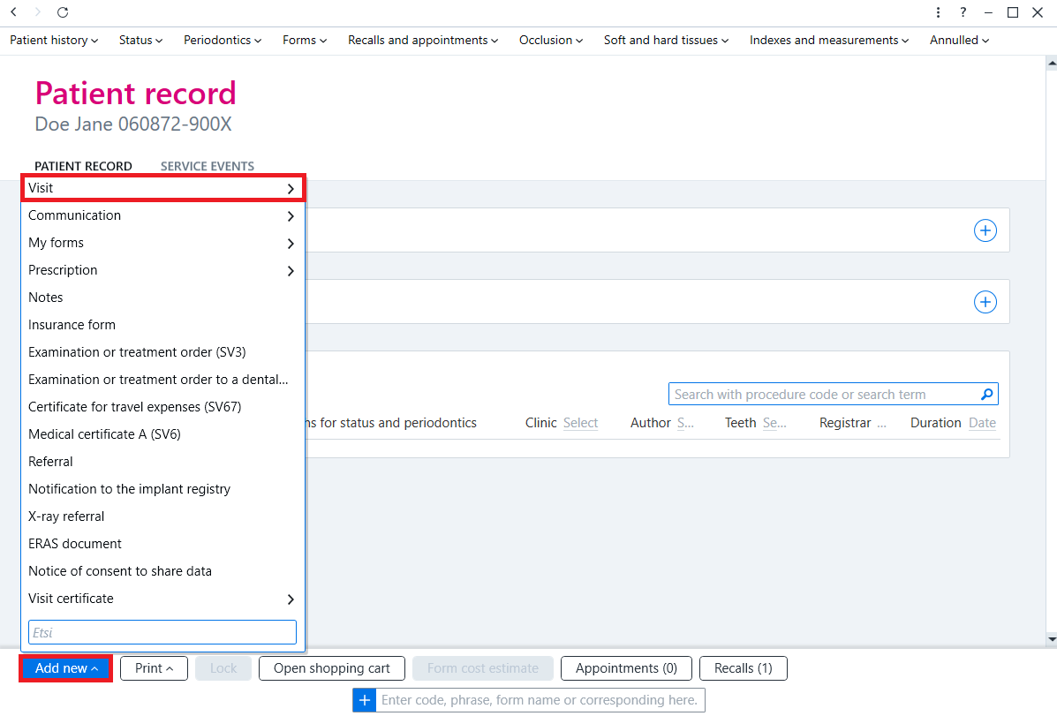Expand the Communication submenu arrow

291,216
